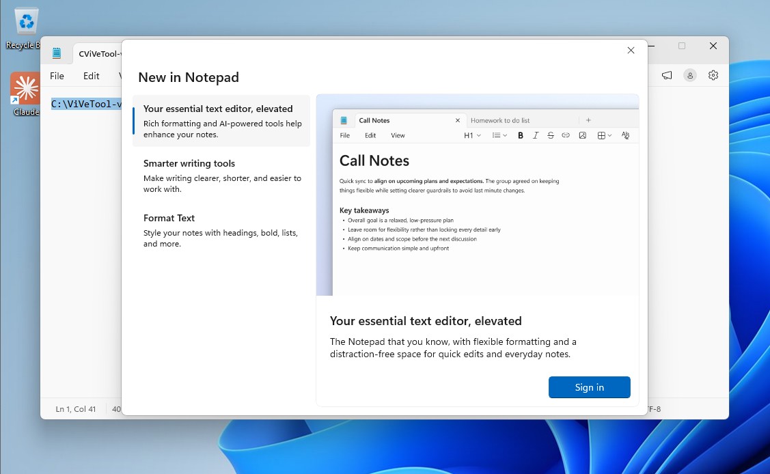770x474 pixels.
Task: Toggle Bold in the Call Notes toolbar
Action: [x=521, y=135]
